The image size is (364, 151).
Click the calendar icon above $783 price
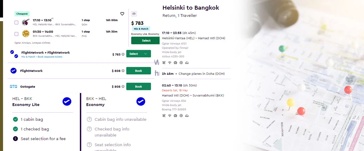click(x=134, y=14)
